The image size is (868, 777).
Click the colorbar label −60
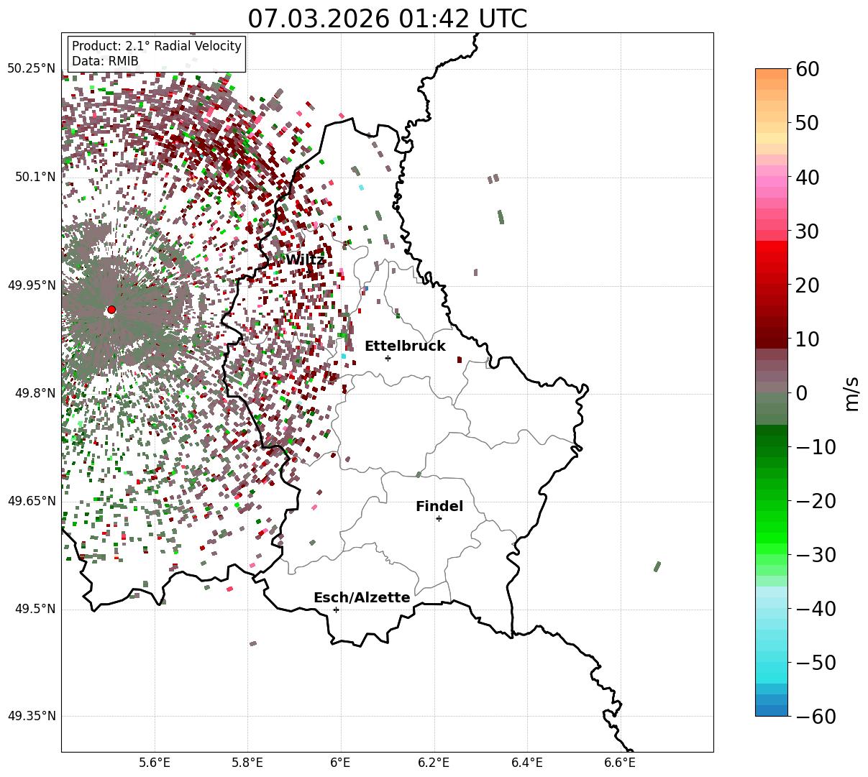pos(816,717)
